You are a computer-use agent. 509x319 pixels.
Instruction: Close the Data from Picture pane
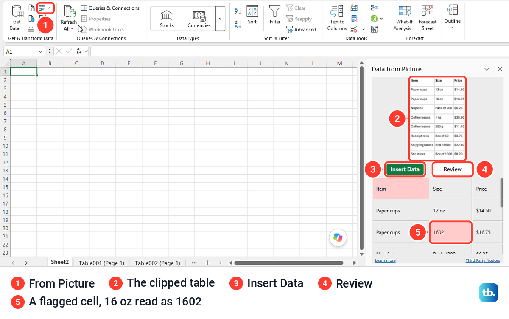pos(500,69)
